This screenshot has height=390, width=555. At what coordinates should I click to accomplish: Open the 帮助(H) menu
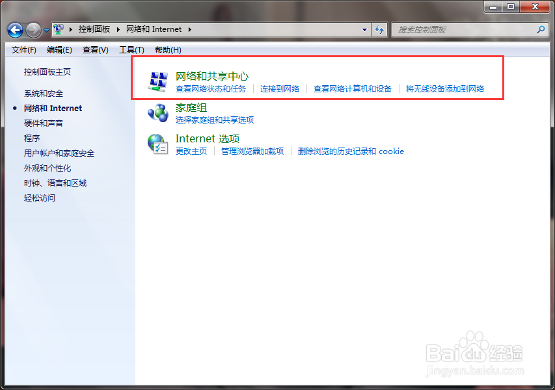168,50
